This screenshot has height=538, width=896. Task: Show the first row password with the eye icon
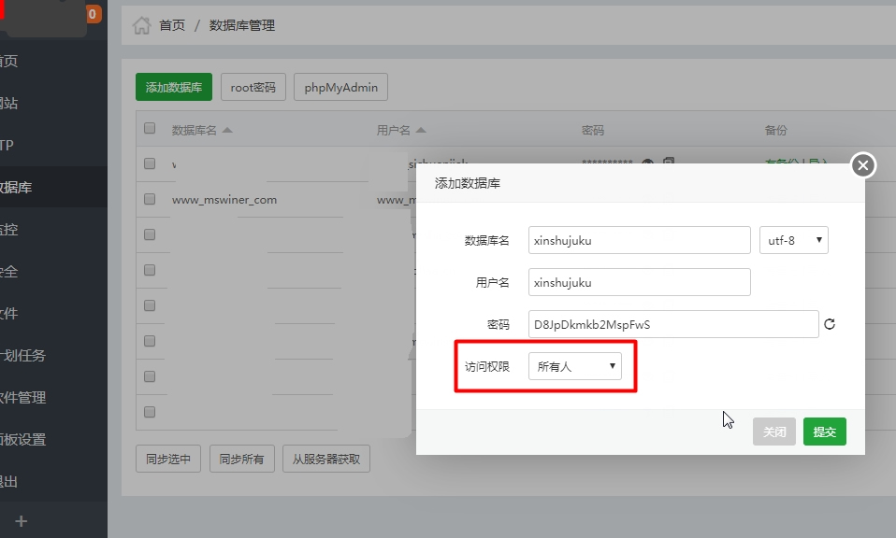(x=648, y=163)
